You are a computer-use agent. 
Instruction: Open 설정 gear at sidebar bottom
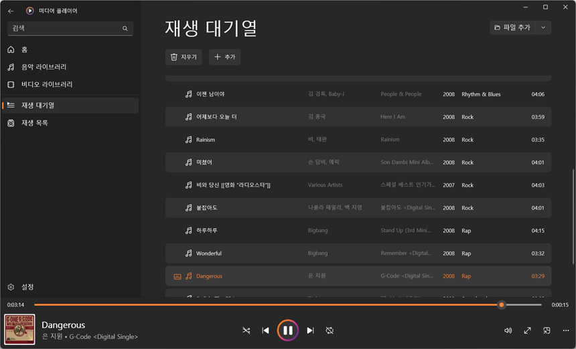click(27, 287)
